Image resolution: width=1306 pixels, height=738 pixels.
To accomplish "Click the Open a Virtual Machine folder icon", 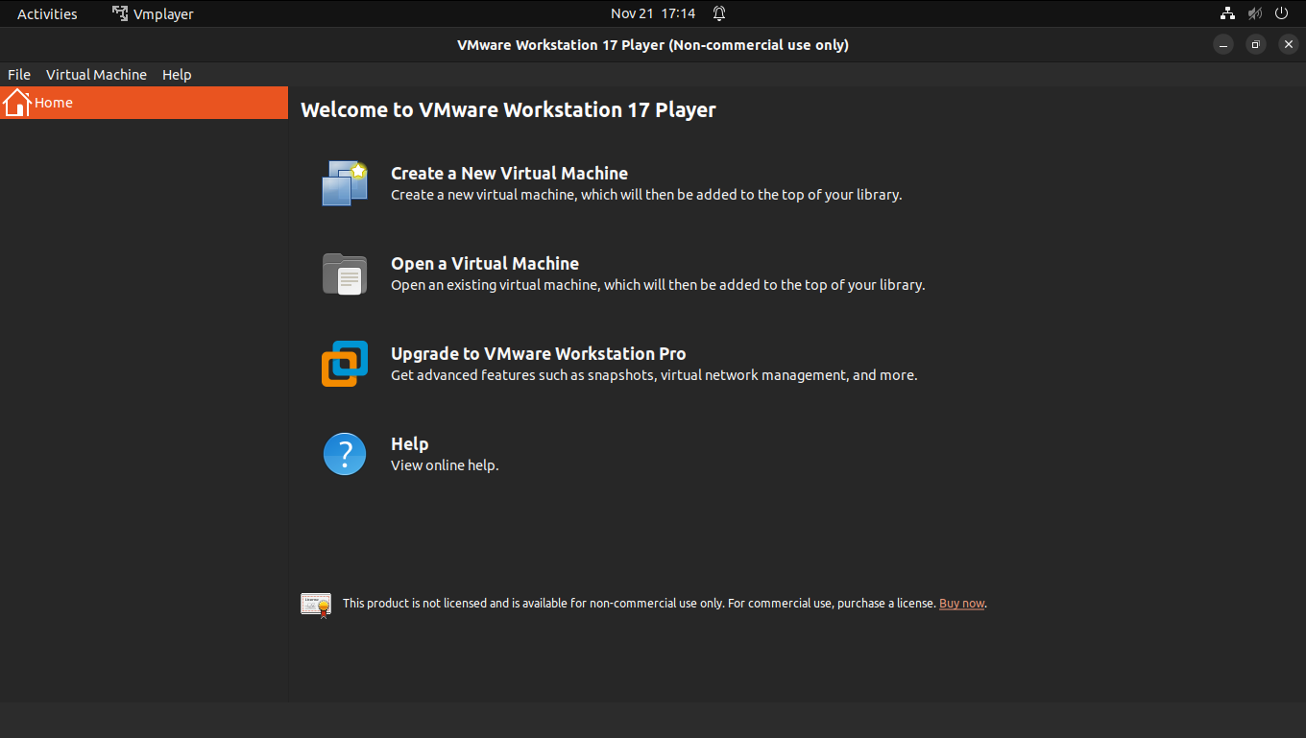I will tap(344, 274).
